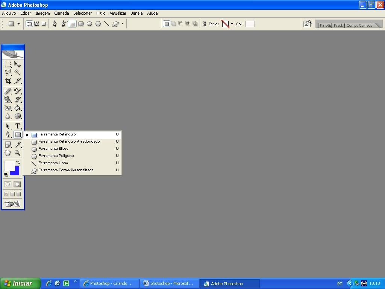Select the Crop tool in toolbox
Screen dimensions: 385x289
8,81
